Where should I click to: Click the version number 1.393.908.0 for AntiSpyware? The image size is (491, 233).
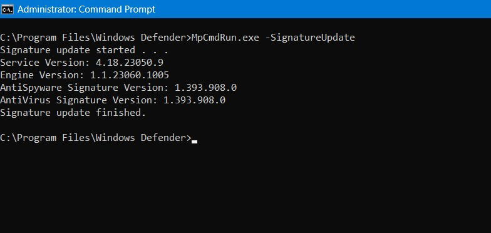tap(205, 88)
